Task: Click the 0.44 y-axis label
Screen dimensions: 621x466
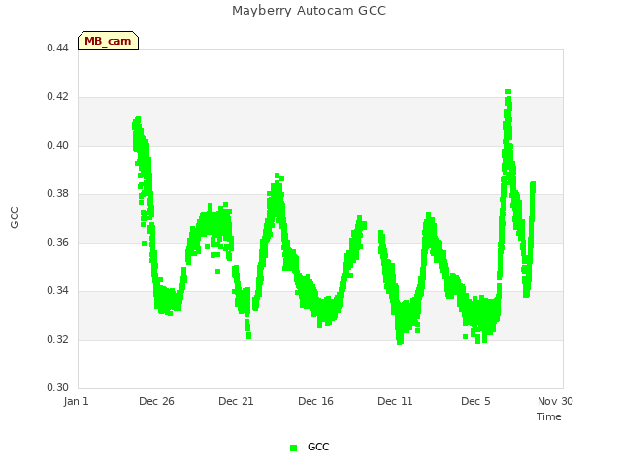Action: 57,48
